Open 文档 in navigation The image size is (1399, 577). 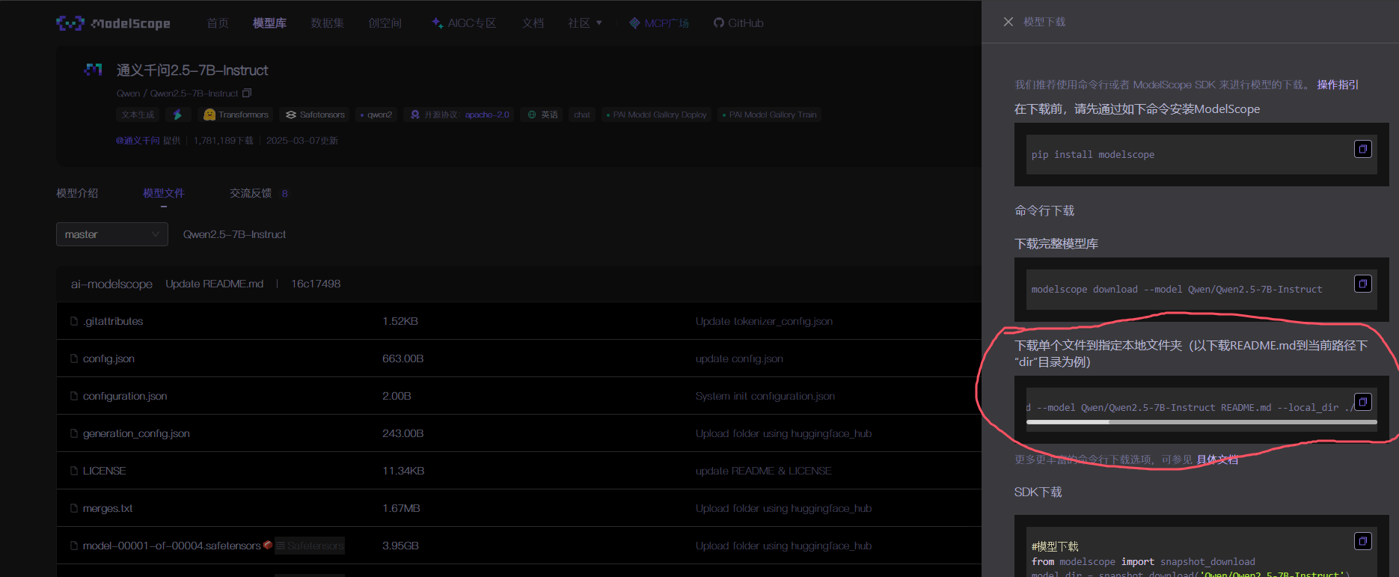(x=533, y=23)
